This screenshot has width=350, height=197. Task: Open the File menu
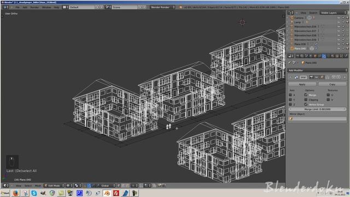(17, 7)
